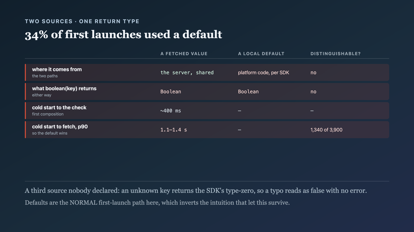
Task: Click the '~400 ms' value
Action: tap(171, 111)
